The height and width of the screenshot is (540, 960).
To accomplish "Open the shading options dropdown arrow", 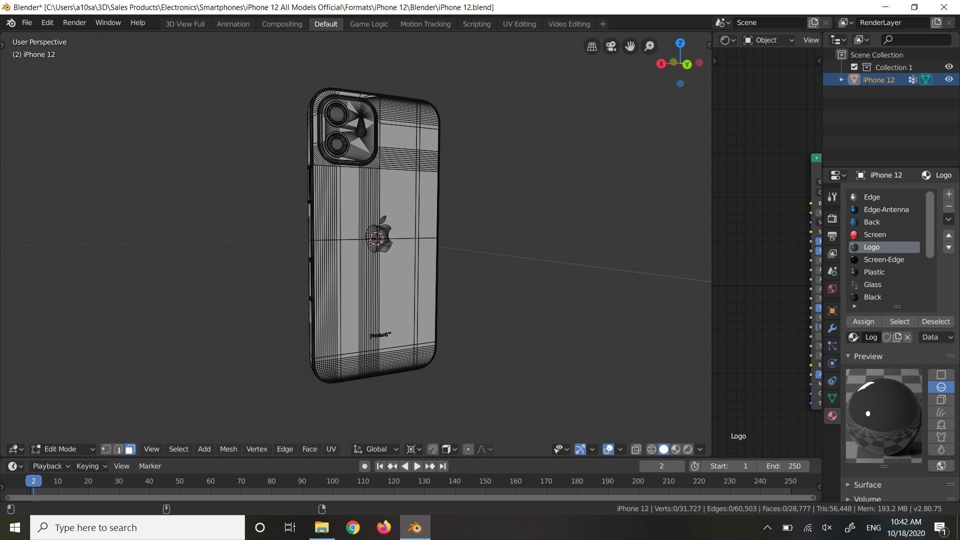I will pyautogui.click(x=699, y=449).
